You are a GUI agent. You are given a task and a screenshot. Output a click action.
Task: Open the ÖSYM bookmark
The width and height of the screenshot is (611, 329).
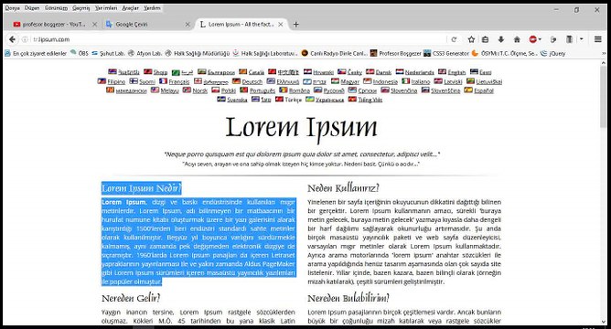(x=505, y=54)
